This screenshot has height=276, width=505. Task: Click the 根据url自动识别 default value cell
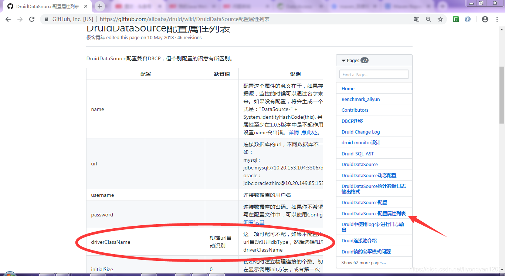(222, 242)
